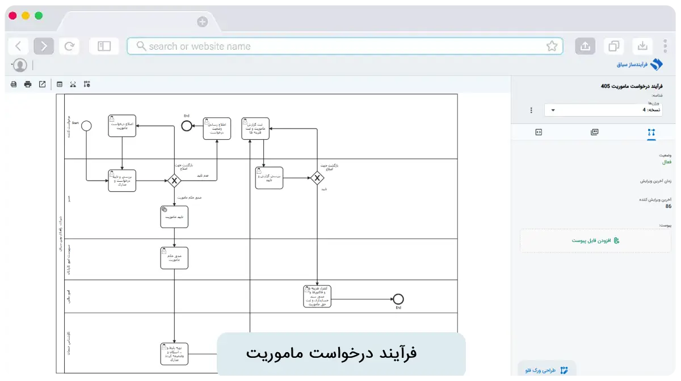Click the browser forward arrow button
Screen dimensions: 681x381
(x=44, y=46)
